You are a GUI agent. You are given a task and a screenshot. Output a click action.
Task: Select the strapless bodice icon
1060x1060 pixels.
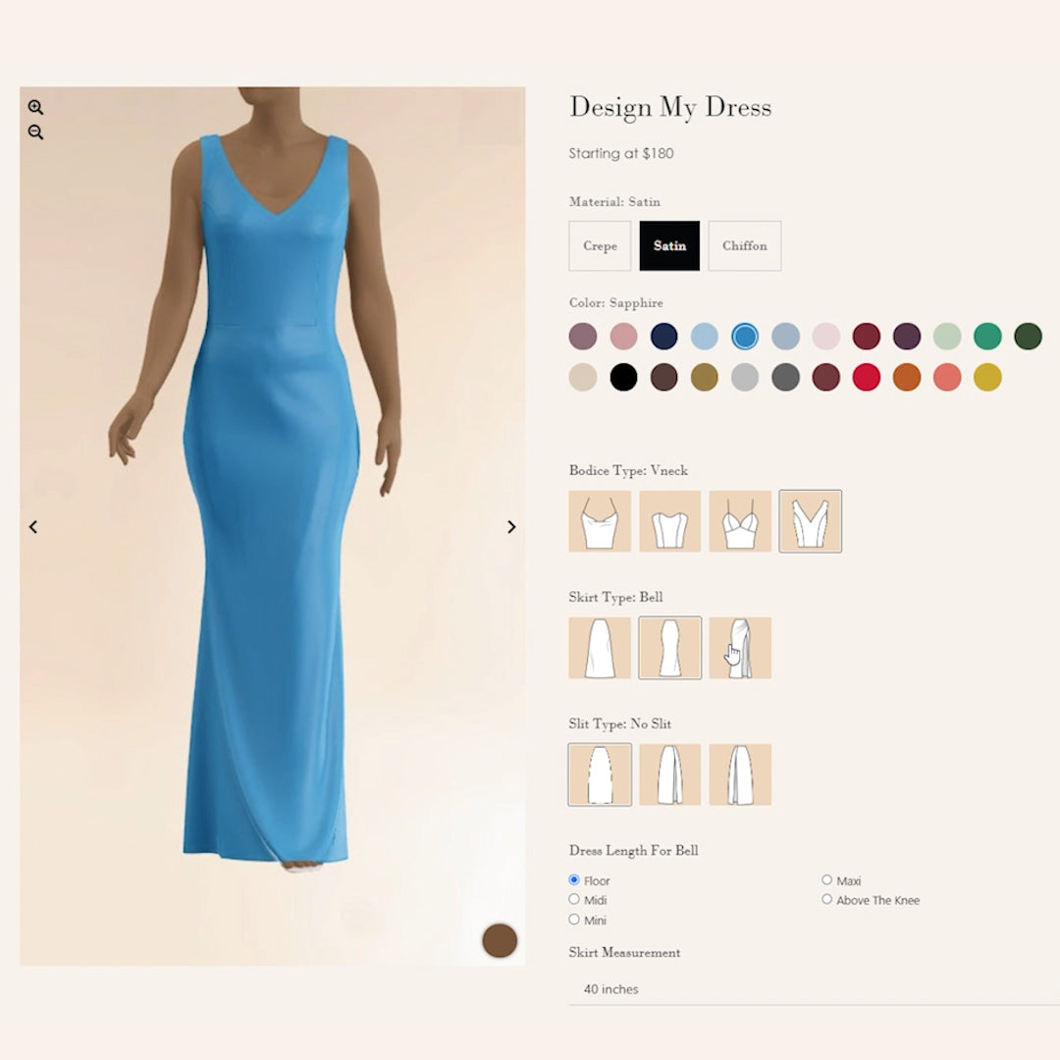pyautogui.click(x=670, y=521)
